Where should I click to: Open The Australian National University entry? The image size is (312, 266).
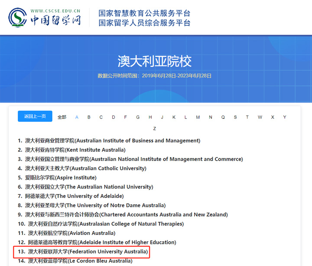click(85, 187)
